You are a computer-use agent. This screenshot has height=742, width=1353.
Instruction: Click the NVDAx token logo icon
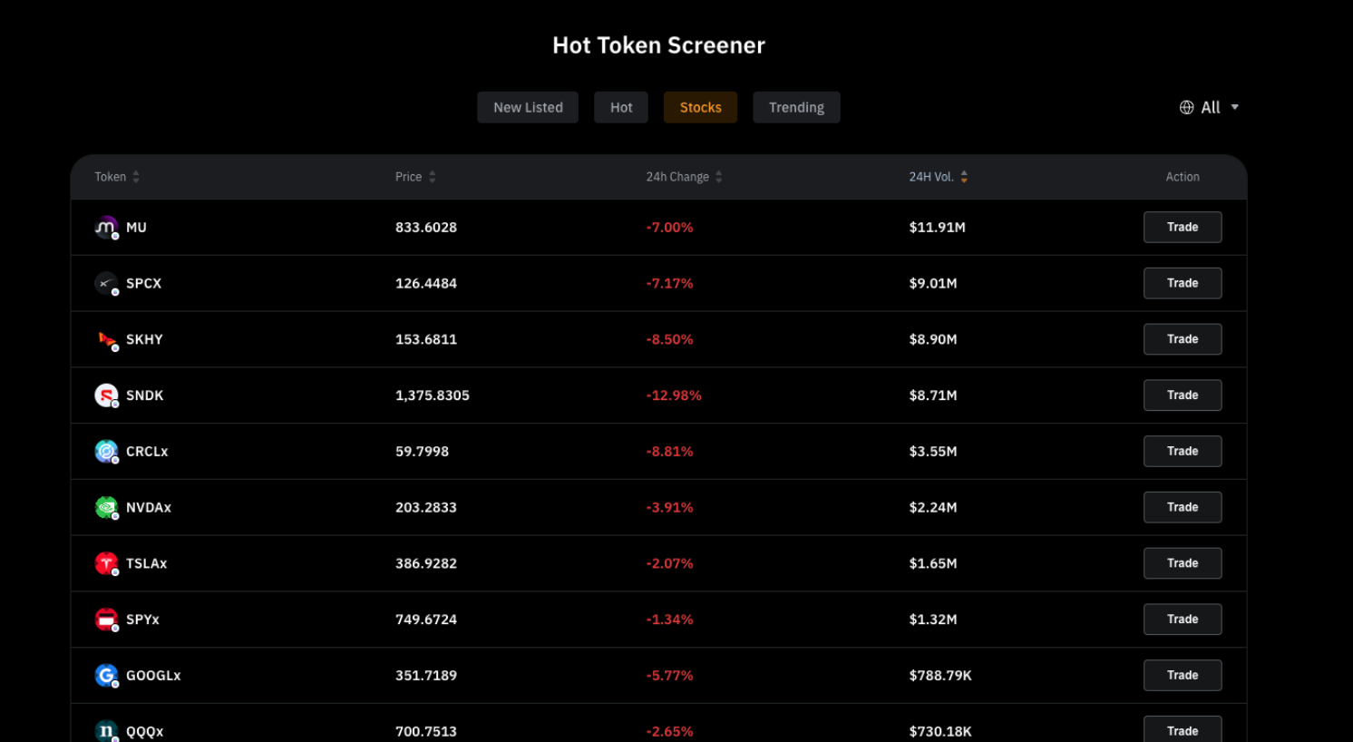pyautogui.click(x=106, y=508)
